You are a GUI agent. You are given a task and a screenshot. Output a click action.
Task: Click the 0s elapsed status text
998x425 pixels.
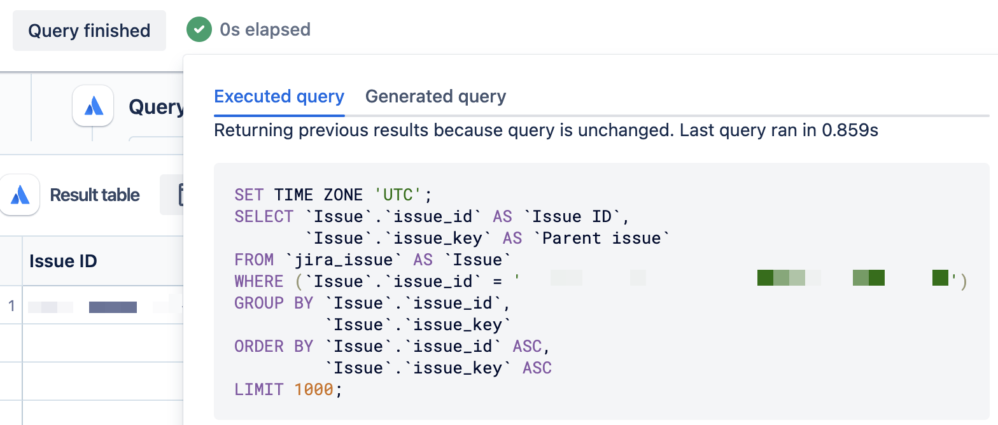[265, 29]
